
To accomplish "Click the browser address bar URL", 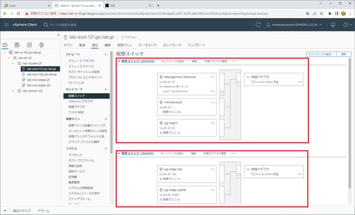I will point(164,14).
